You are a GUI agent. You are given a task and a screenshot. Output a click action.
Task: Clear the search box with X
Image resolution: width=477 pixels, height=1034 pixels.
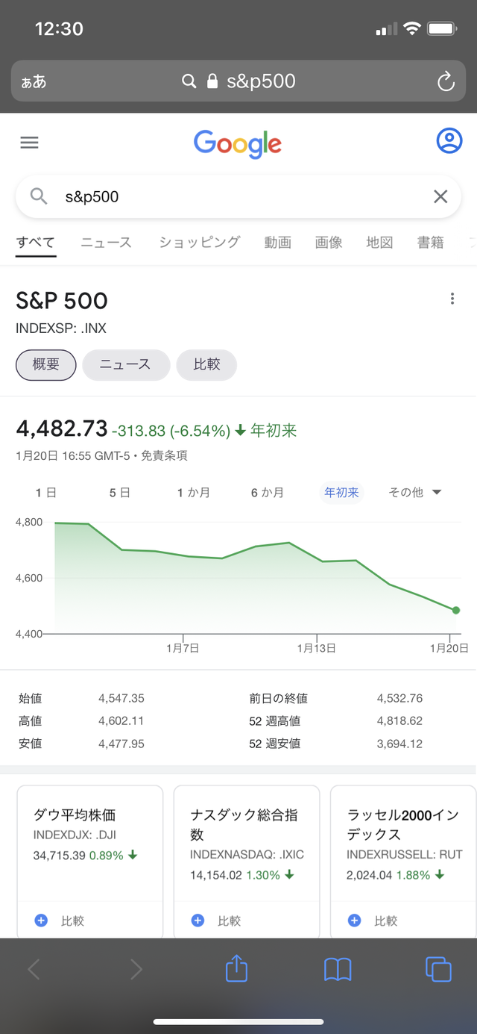click(x=440, y=196)
